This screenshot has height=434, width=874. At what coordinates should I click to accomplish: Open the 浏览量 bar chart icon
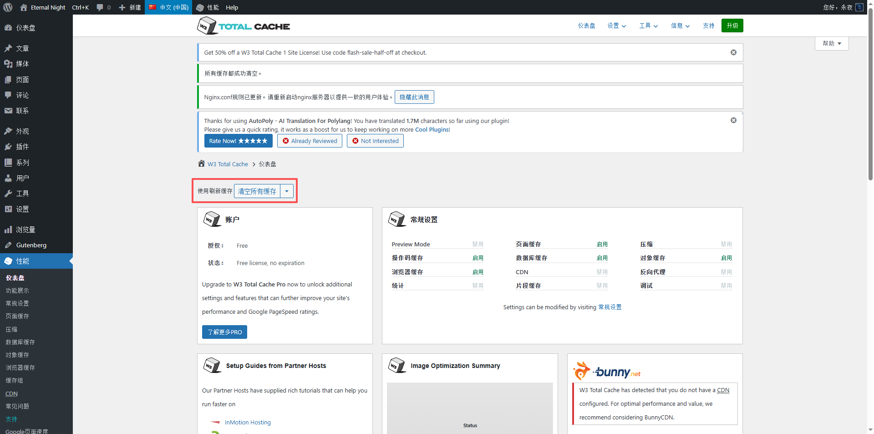(8, 230)
